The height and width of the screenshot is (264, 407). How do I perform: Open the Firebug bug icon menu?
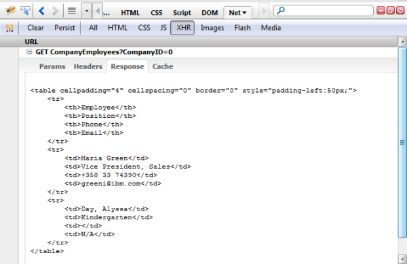[x=10, y=11]
